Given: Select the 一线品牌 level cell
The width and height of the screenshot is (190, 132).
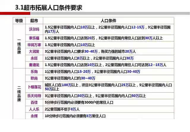Looking at the screenshot, I should click(19, 46).
